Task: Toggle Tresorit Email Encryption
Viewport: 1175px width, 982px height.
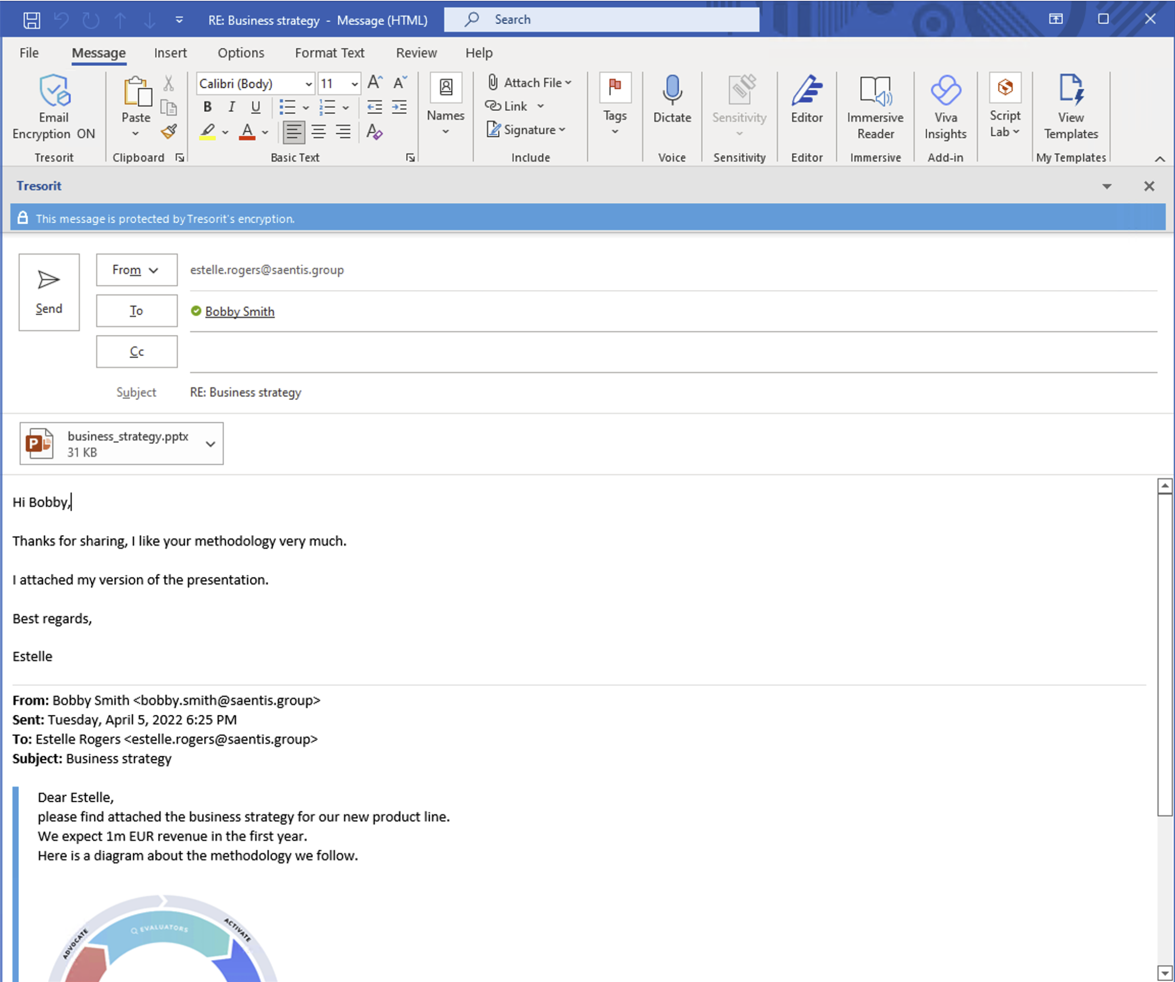Action: (54, 107)
